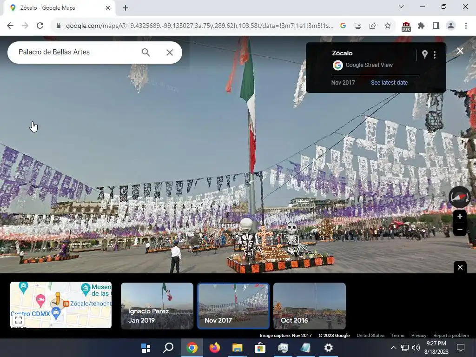This screenshot has height=357, width=476.
Task: Click the volume speaker icon in the tray
Action: click(x=416, y=348)
